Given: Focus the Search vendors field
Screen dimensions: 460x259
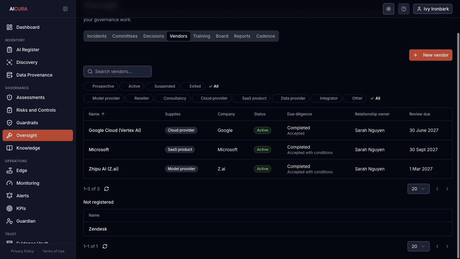Looking at the screenshot, I should (118, 71).
